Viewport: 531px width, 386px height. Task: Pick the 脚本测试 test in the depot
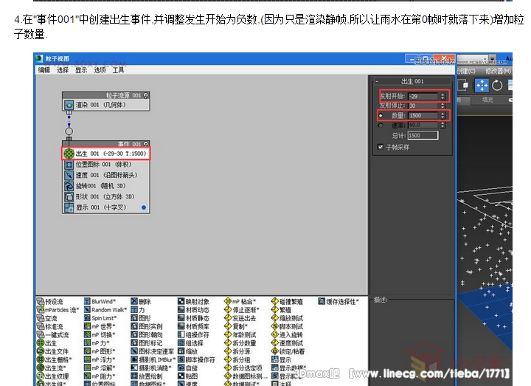click(x=287, y=326)
